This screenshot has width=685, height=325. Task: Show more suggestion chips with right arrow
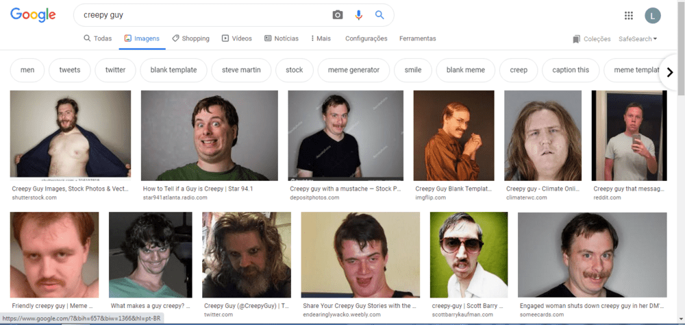tap(670, 72)
